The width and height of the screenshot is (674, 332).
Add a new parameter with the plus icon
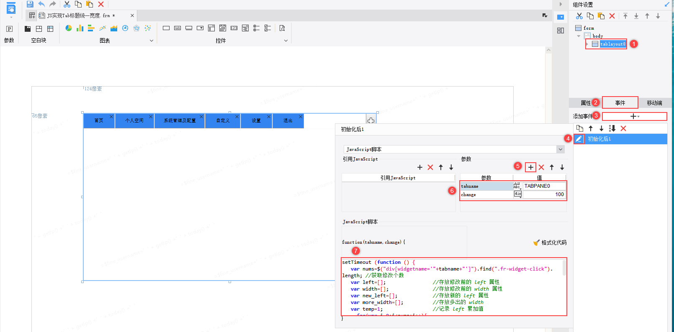(x=531, y=167)
